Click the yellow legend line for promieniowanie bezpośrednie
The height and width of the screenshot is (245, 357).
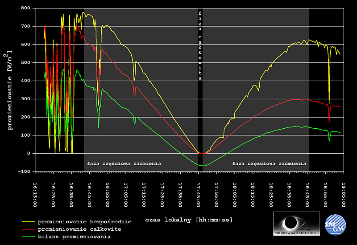(x=29, y=221)
